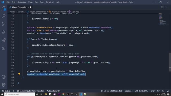Click the unsaved dot on PlayerController.cs tab
Image resolution: width=171 pixels, height=96 pixels.
point(30,7)
